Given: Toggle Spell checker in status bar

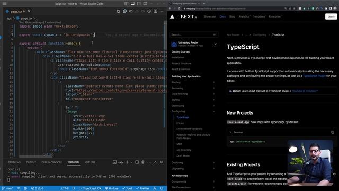Looking at the screenshot, I should click(127, 189).
